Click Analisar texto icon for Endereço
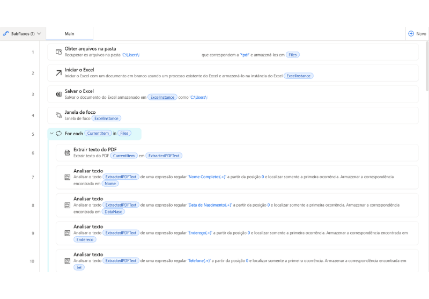The width and height of the screenshot is (429, 299). 68,233
